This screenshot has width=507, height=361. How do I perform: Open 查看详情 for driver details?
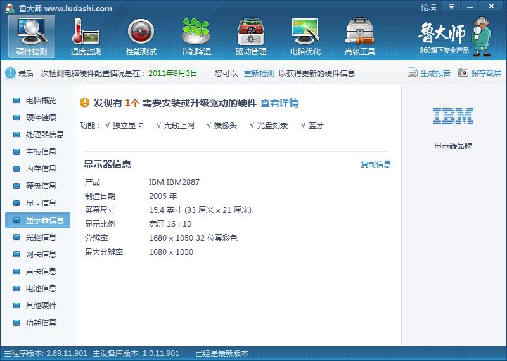pyautogui.click(x=279, y=103)
